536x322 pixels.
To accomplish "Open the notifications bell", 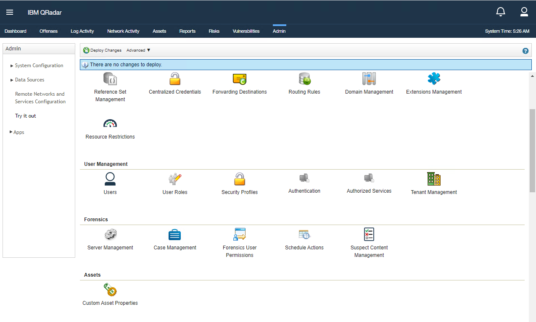I will pos(501,12).
